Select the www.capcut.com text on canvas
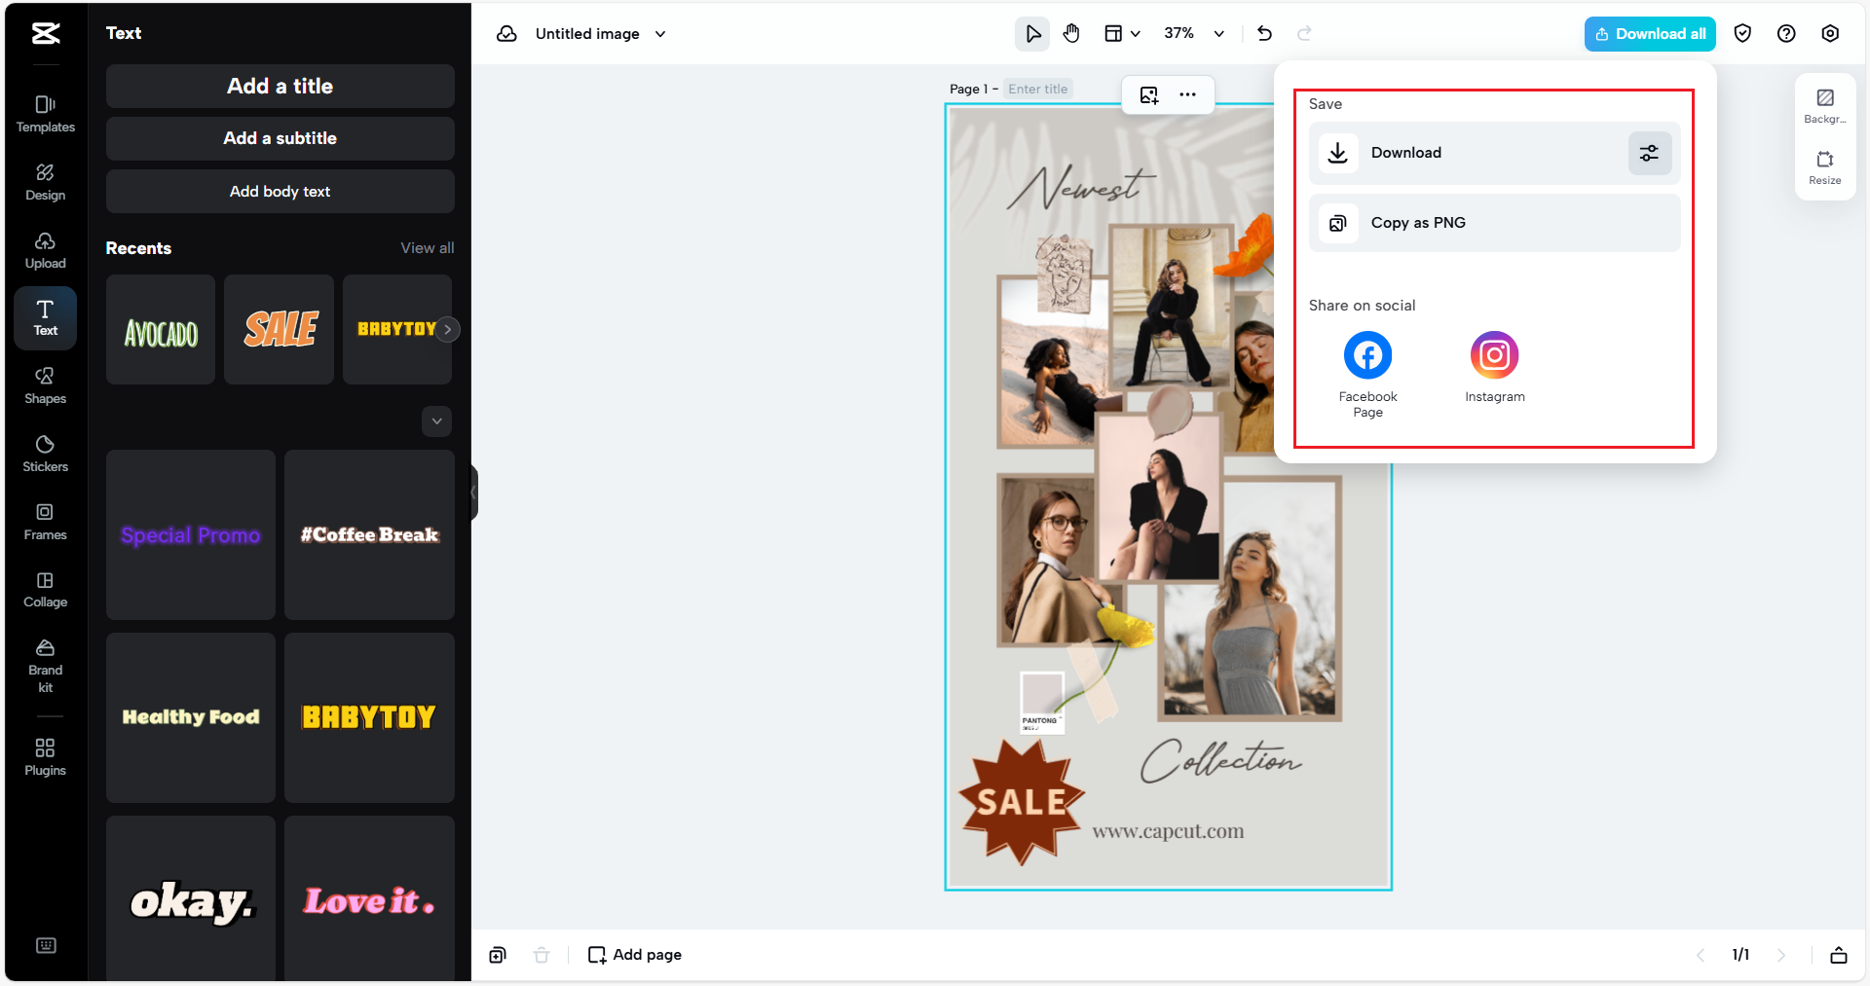 (1168, 831)
